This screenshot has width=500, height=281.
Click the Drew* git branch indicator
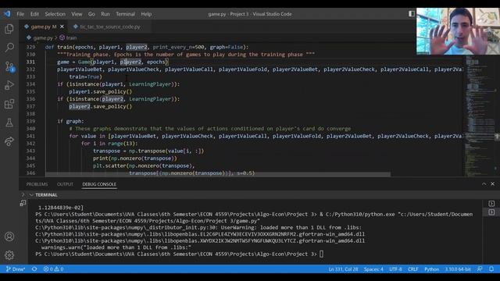click(16, 269)
